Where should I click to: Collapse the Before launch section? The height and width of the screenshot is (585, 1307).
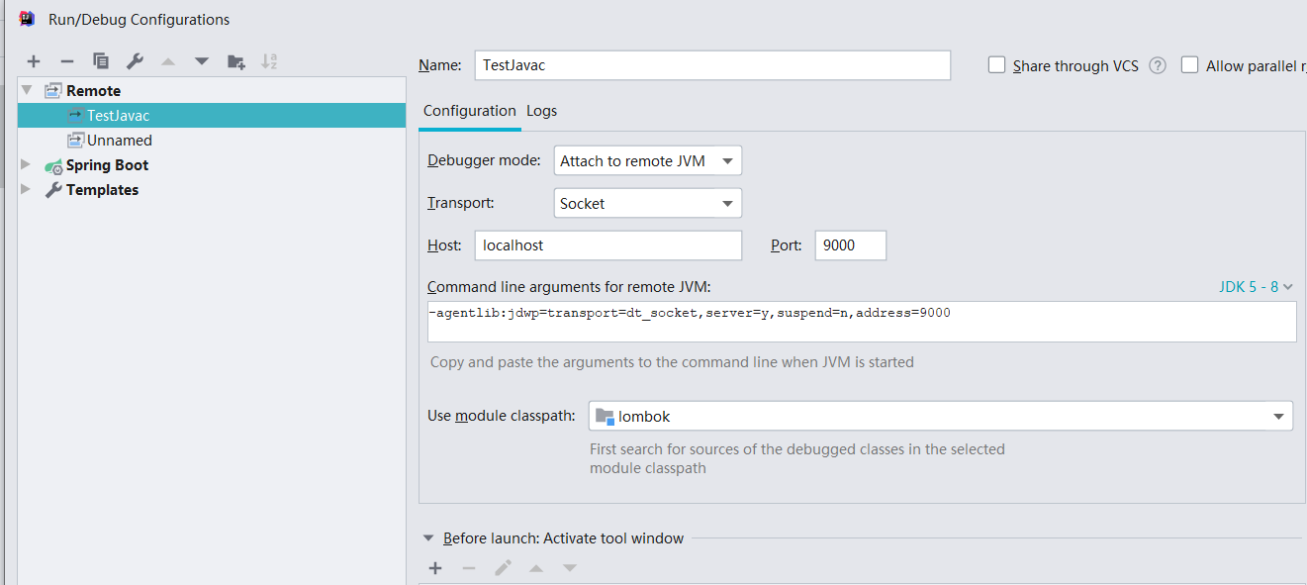(428, 538)
